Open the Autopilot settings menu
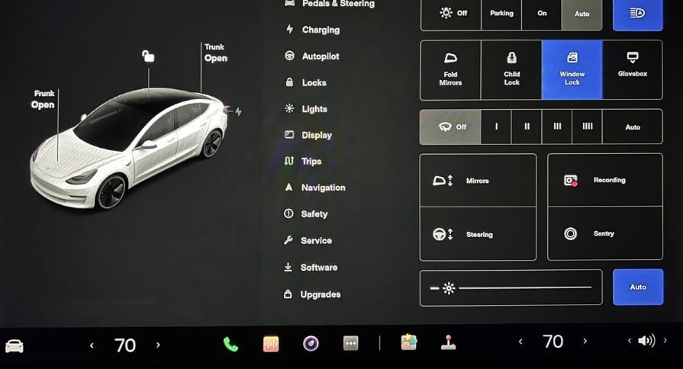The image size is (683, 369). (320, 56)
